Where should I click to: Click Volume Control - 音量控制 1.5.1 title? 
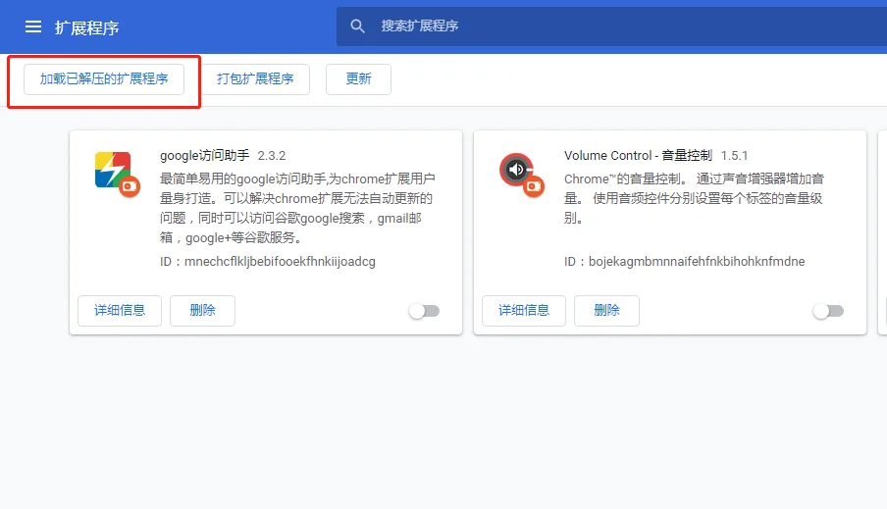click(655, 156)
